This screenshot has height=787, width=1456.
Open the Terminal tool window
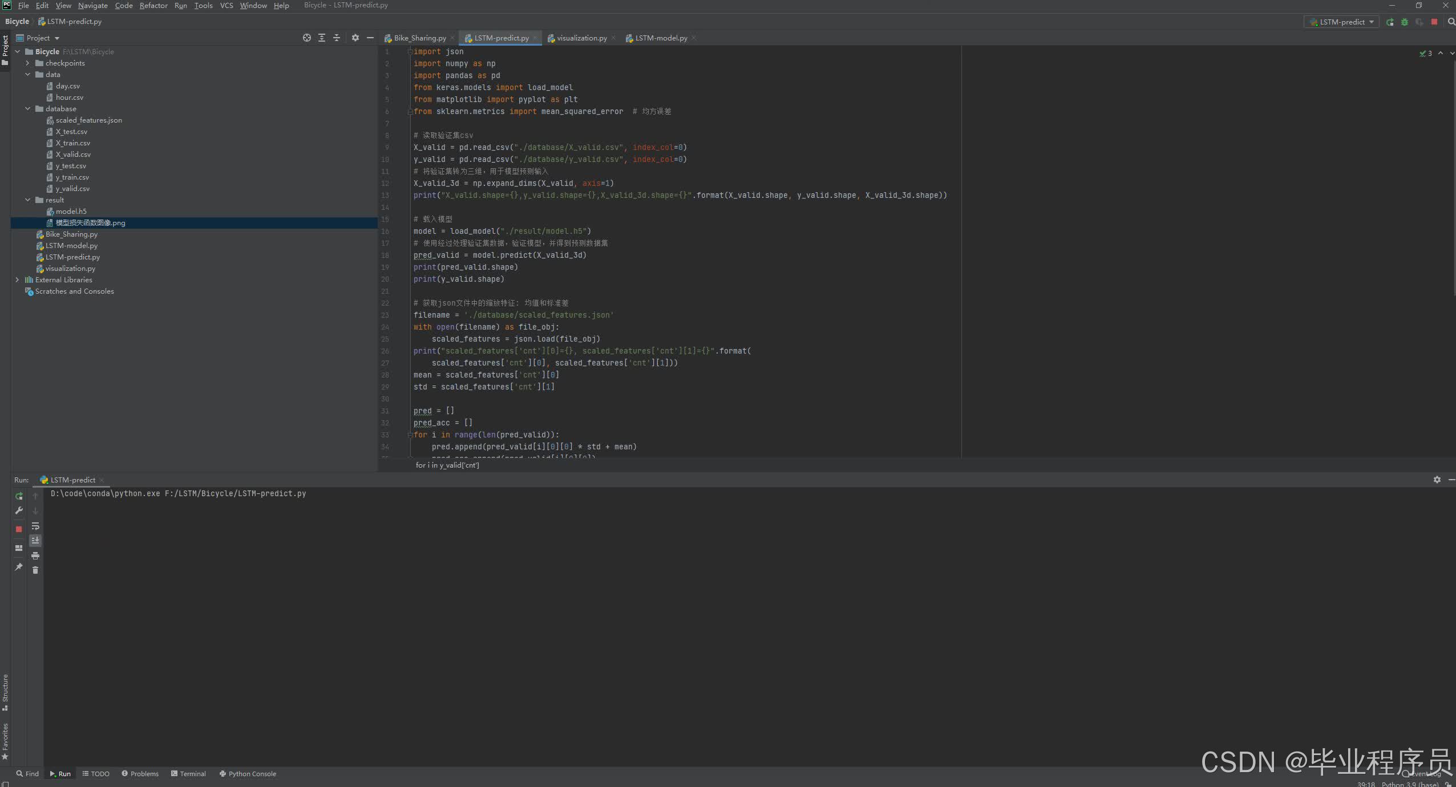pos(188,774)
